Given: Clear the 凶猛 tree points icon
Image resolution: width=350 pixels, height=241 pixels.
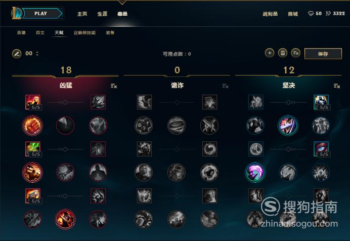Looking at the screenshot, I should click(114, 86).
